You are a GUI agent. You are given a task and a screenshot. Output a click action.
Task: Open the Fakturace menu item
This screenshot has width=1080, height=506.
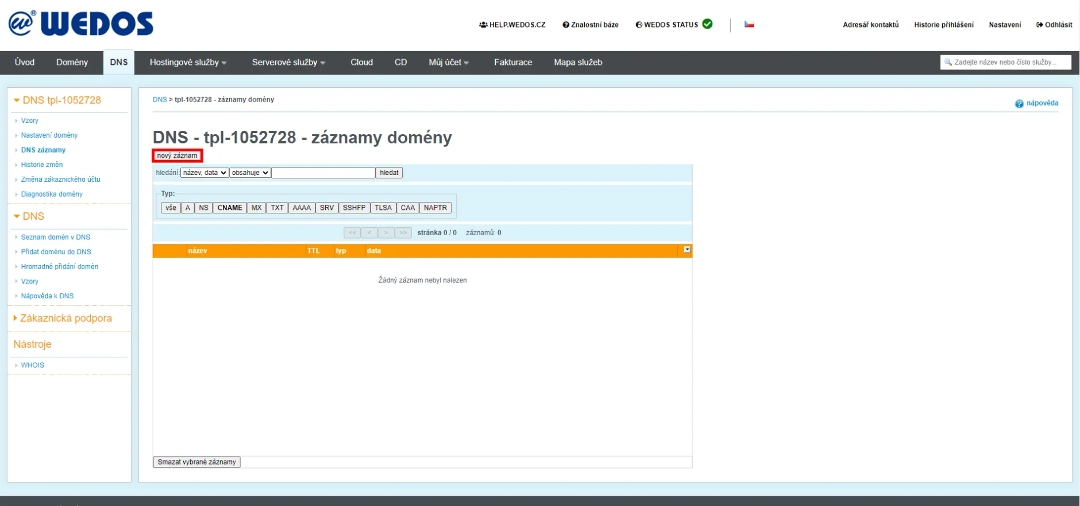[512, 63]
